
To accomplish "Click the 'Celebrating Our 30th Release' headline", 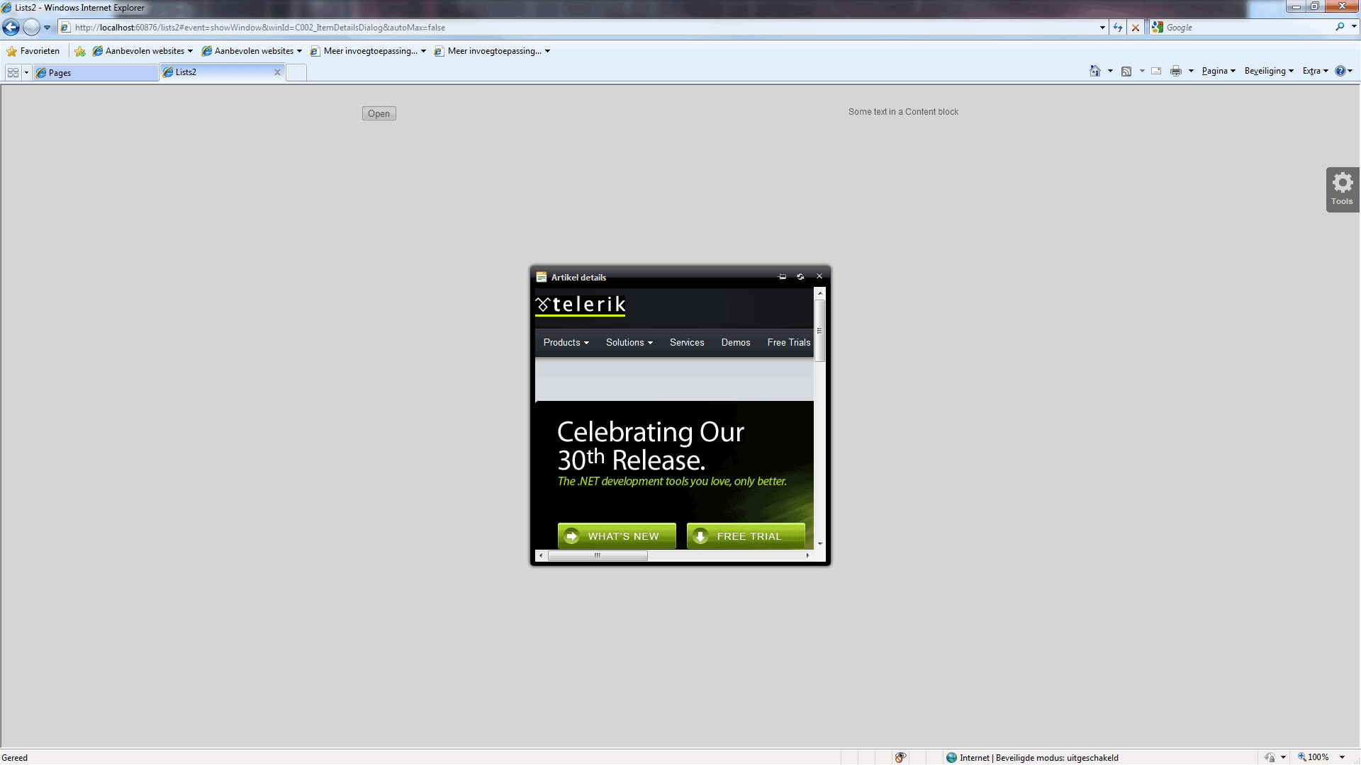I will (x=651, y=446).
